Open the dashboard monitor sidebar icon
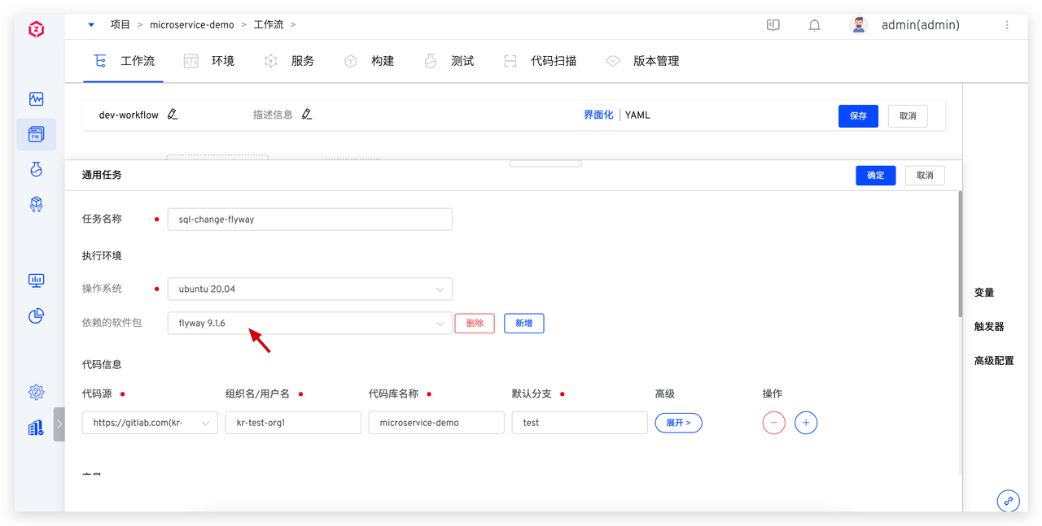This screenshot has width=1042, height=526. coord(36,280)
